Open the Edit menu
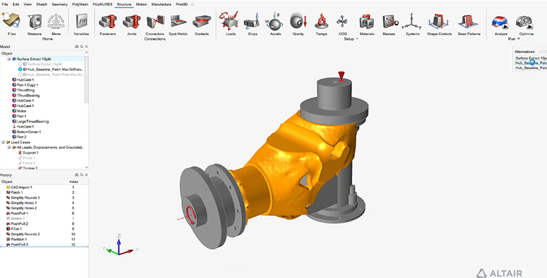Image resolution: width=547 pixels, height=278 pixels. [x=16, y=4]
